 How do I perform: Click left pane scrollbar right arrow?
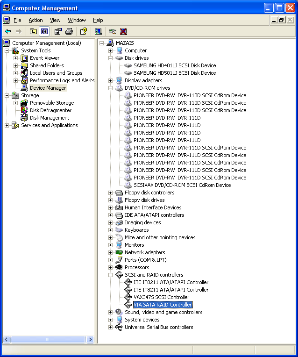pos(90,339)
